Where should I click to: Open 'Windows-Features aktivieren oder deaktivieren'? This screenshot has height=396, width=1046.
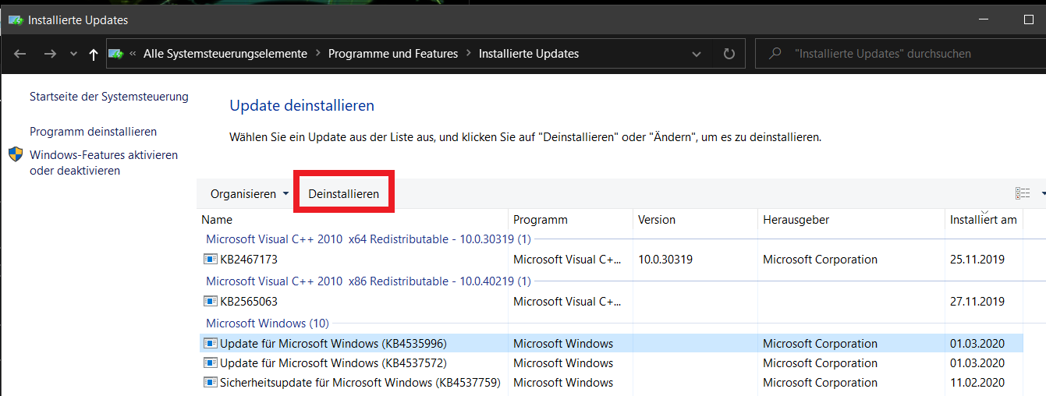[x=104, y=162]
